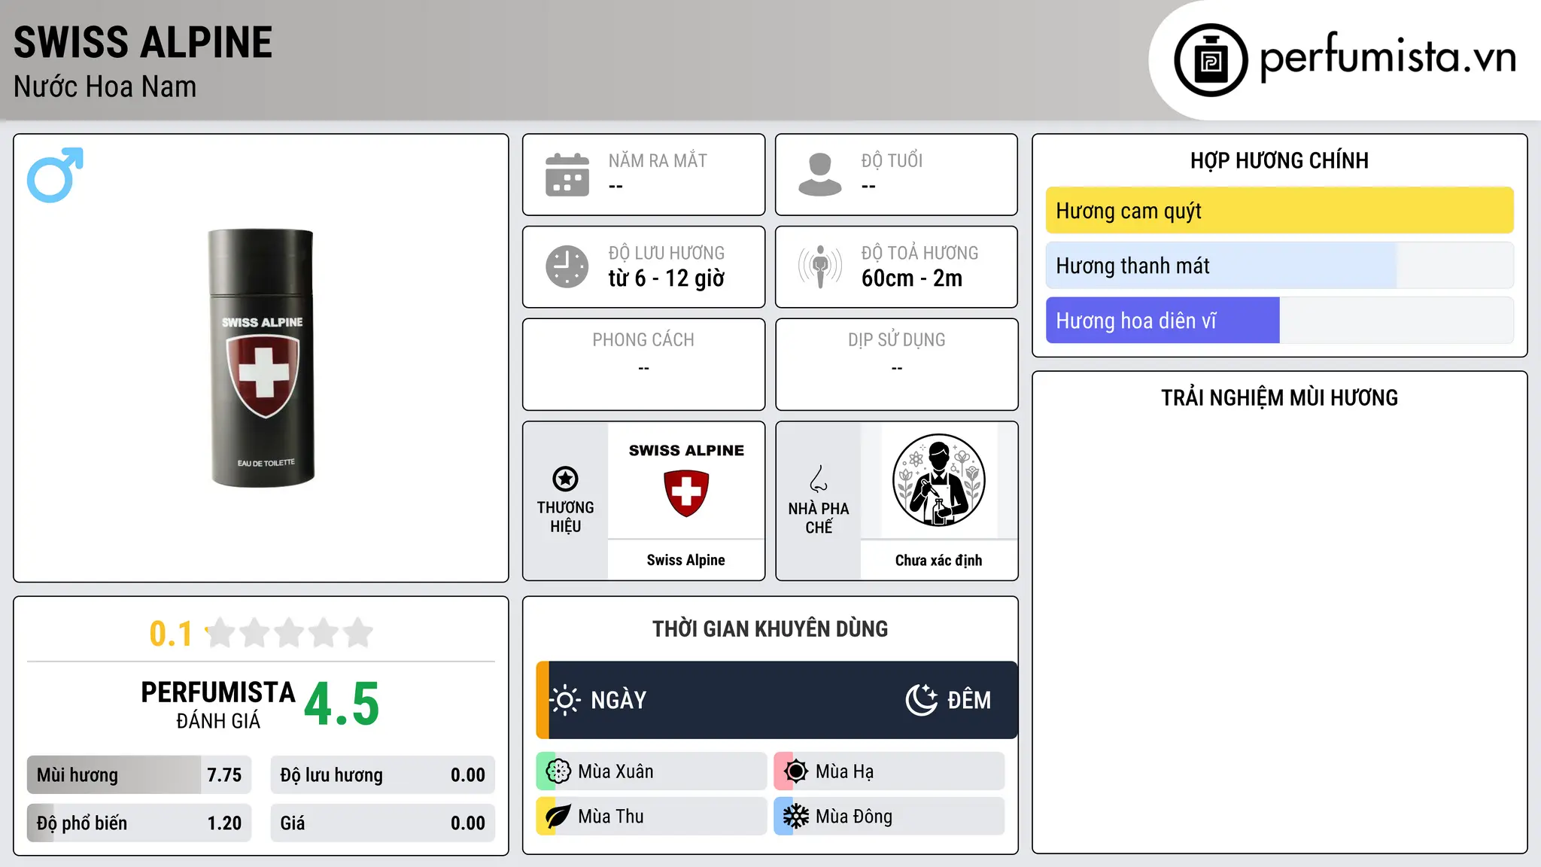1541x867 pixels.
Task: Select the Hương hoa diên vĩ accord bar
Action: pyautogui.click(x=1279, y=321)
